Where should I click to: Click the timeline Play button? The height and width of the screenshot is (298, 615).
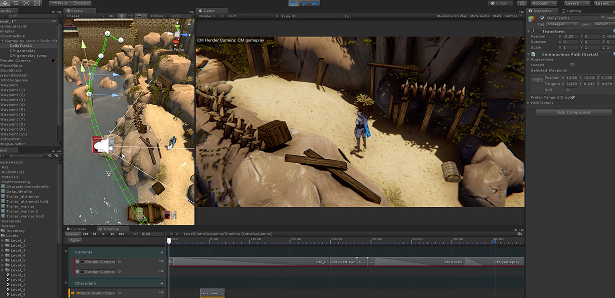click(x=103, y=234)
